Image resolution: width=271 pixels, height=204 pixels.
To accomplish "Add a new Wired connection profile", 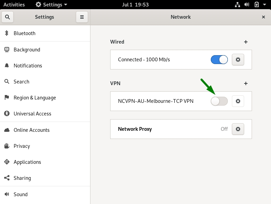I will click(246, 42).
